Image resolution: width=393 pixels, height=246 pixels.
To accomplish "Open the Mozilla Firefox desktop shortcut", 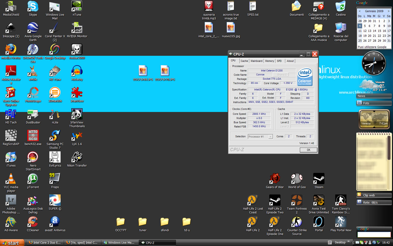I will tap(11, 50).
